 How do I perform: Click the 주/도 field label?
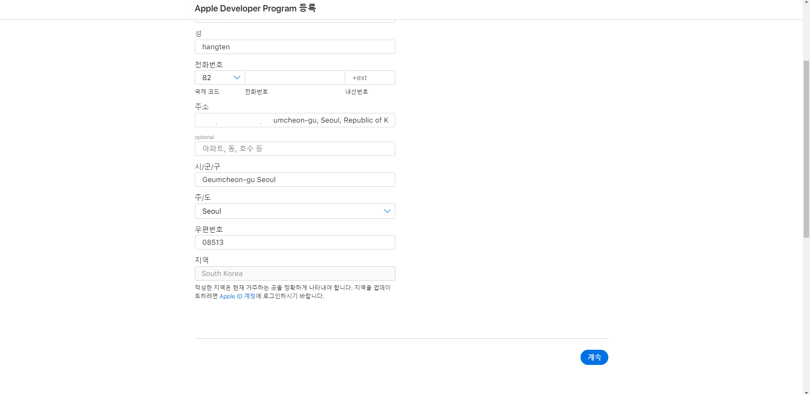(203, 197)
